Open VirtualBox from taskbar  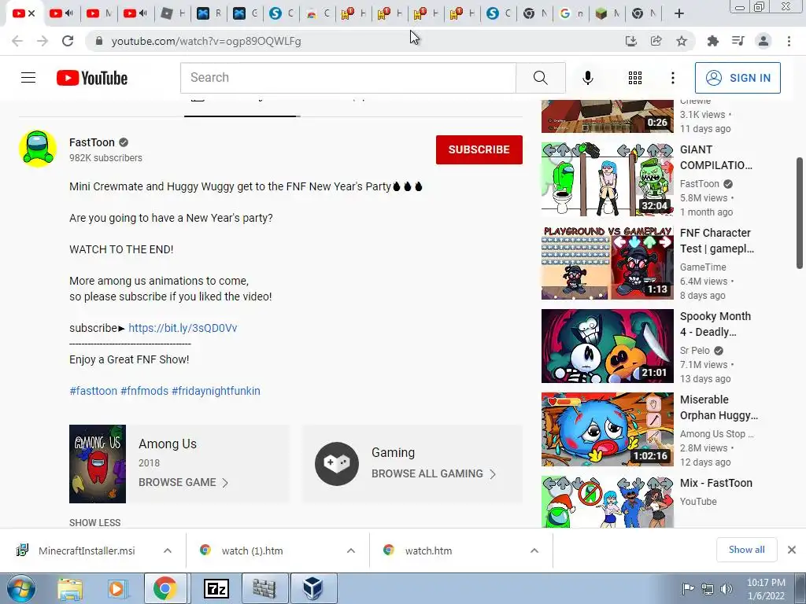[313, 588]
